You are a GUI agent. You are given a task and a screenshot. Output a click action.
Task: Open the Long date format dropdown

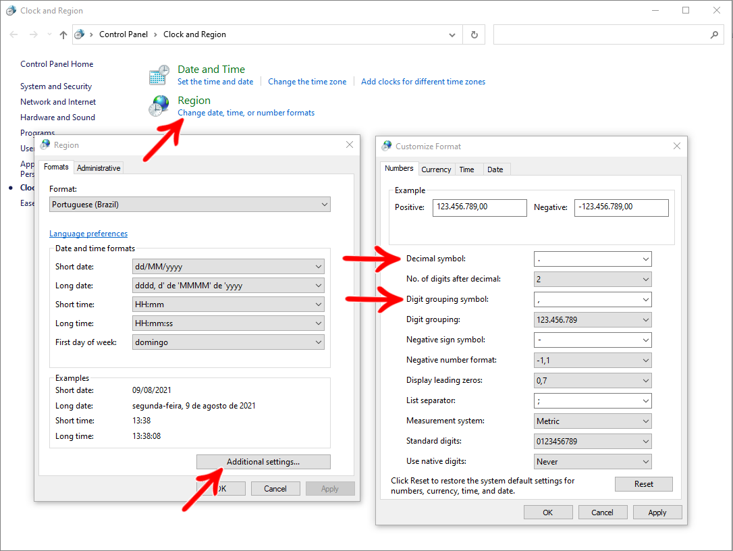(x=228, y=286)
